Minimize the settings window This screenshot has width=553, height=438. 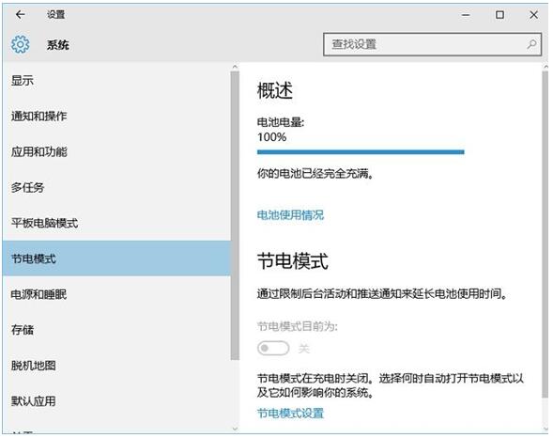pyautogui.click(x=466, y=15)
